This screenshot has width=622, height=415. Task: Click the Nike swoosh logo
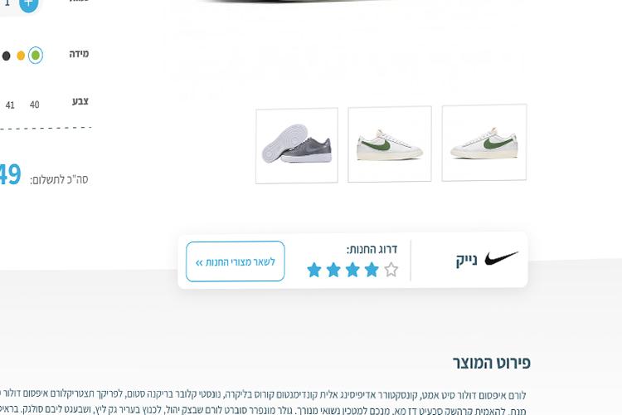[502, 258]
